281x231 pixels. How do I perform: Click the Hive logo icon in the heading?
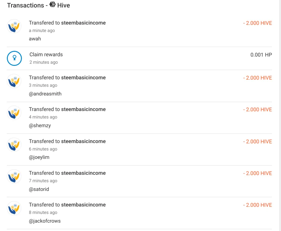point(52,5)
